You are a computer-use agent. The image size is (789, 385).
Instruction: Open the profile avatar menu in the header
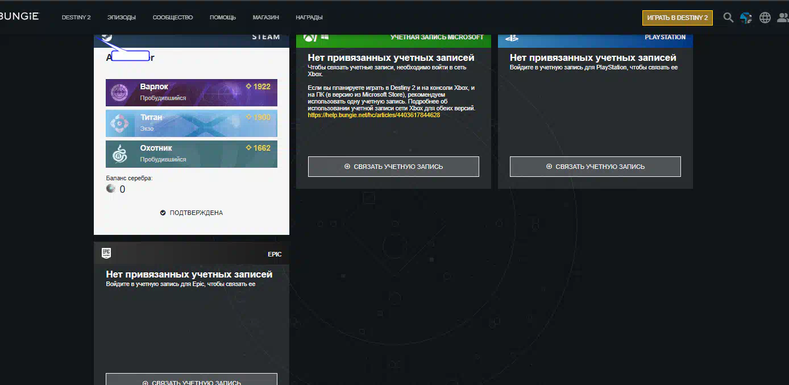click(746, 18)
